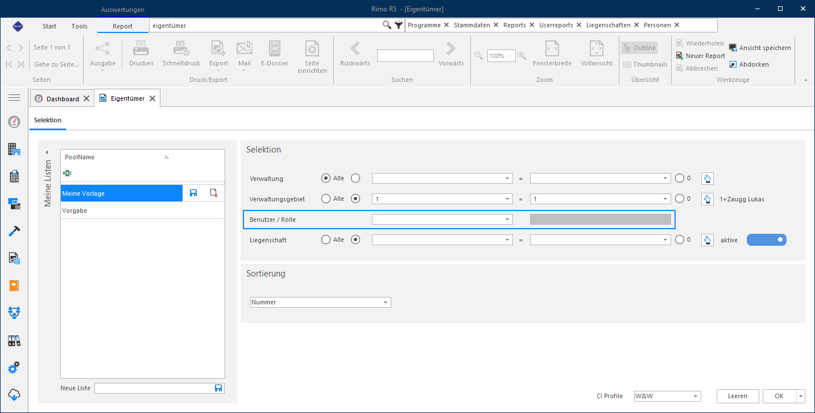Clear the selection with the Leeren button
Viewport: 815px width, 413px height.
(x=738, y=396)
